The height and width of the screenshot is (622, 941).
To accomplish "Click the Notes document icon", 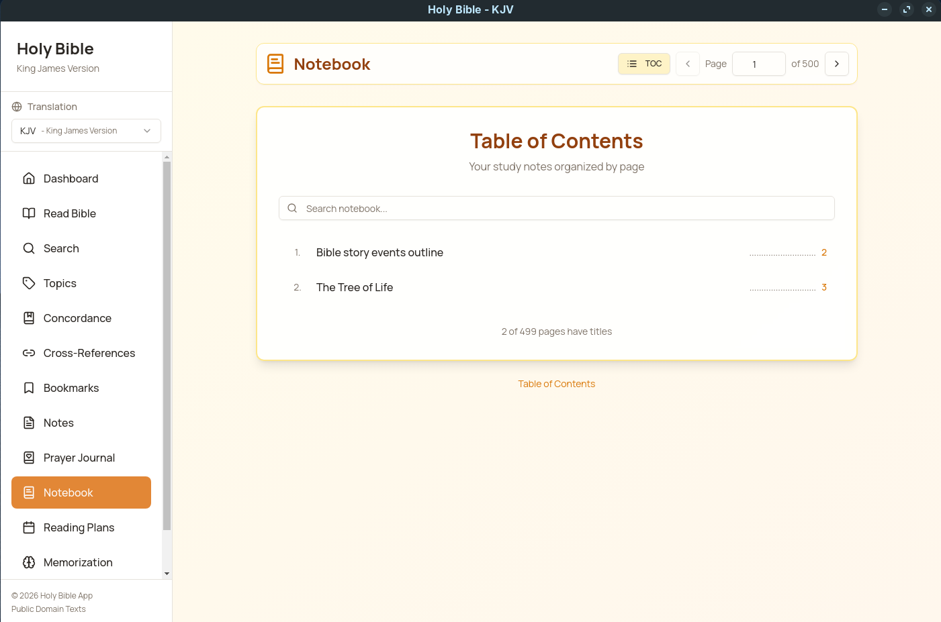I will point(29,423).
